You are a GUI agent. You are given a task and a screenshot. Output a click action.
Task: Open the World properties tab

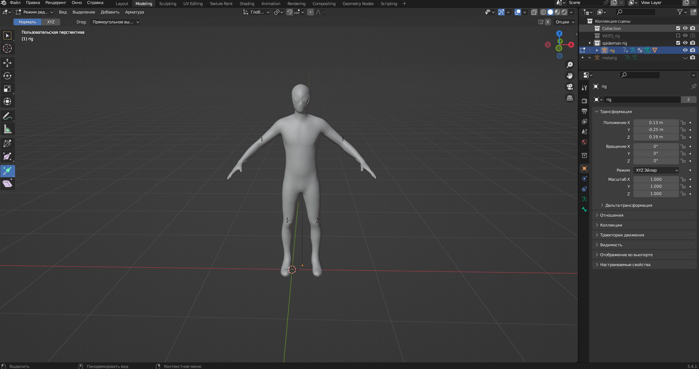click(584, 142)
